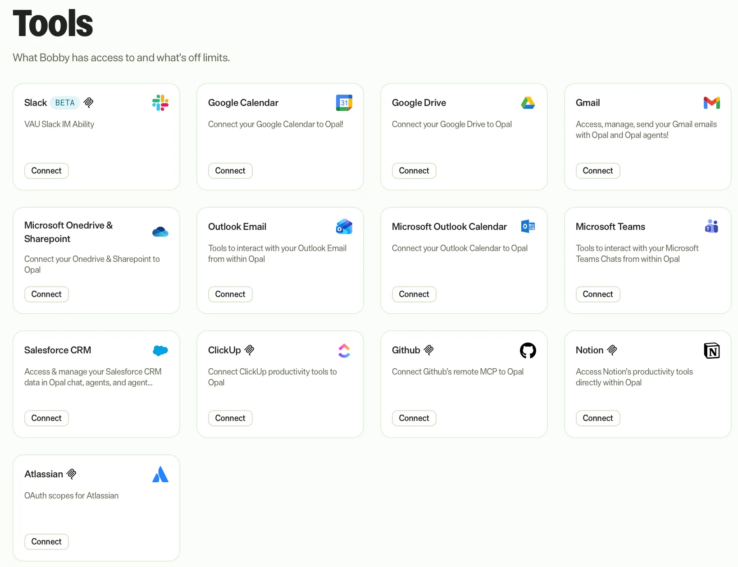Click 'VAU Slack IM Ability' description

coord(59,124)
